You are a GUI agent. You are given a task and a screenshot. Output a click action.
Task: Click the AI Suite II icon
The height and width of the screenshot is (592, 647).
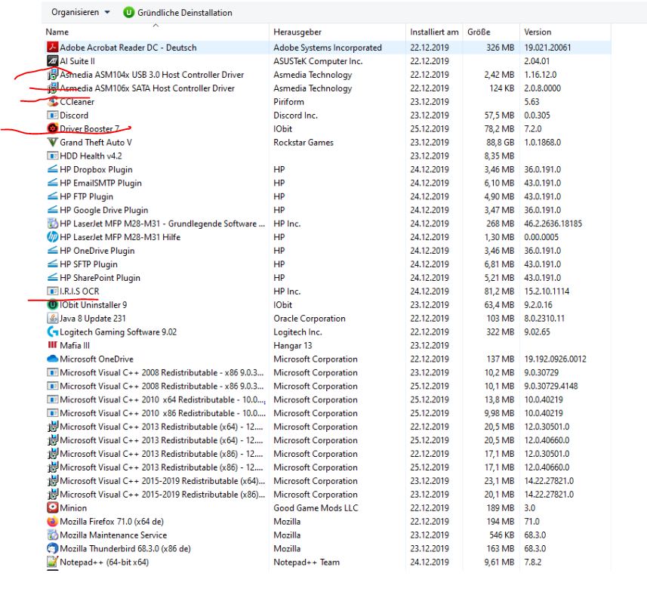pos(52,61)
